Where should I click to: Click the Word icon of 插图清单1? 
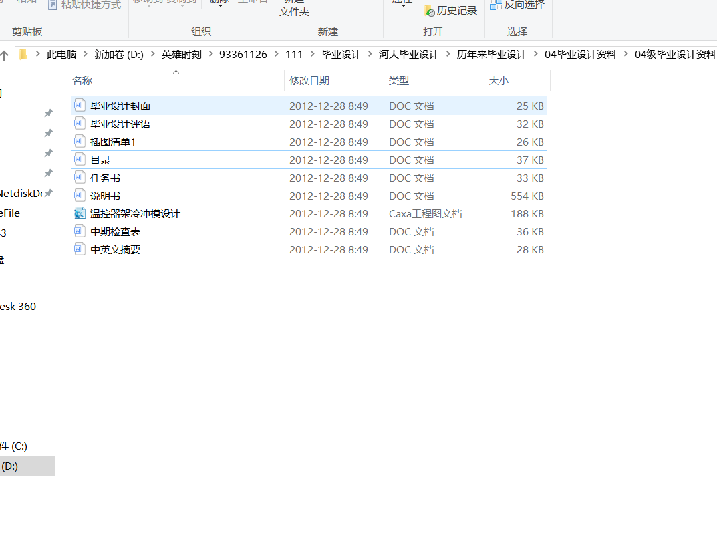pos(80,142)
